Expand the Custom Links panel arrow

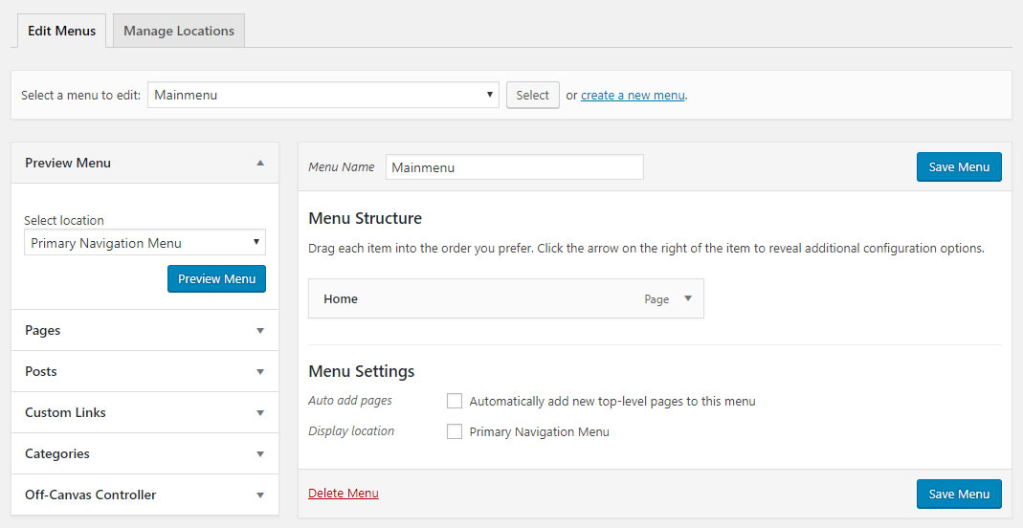pyautogui.click(x=260, y=412)
